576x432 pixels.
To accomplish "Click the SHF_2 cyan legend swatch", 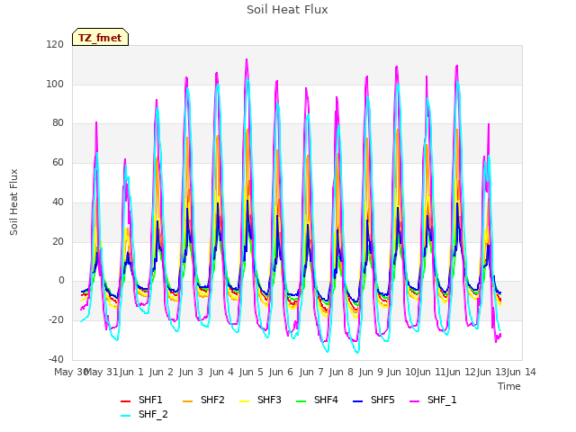I will pyautogui.click(x=125, y=416).
